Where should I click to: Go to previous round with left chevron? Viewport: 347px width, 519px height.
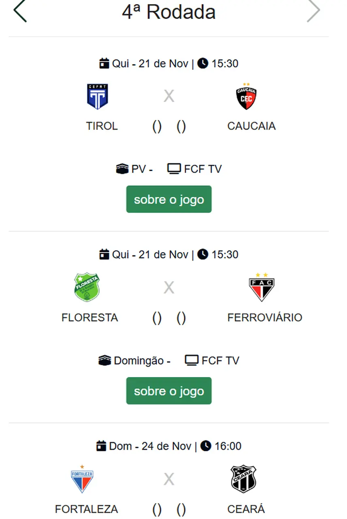[x=20, y=11]
